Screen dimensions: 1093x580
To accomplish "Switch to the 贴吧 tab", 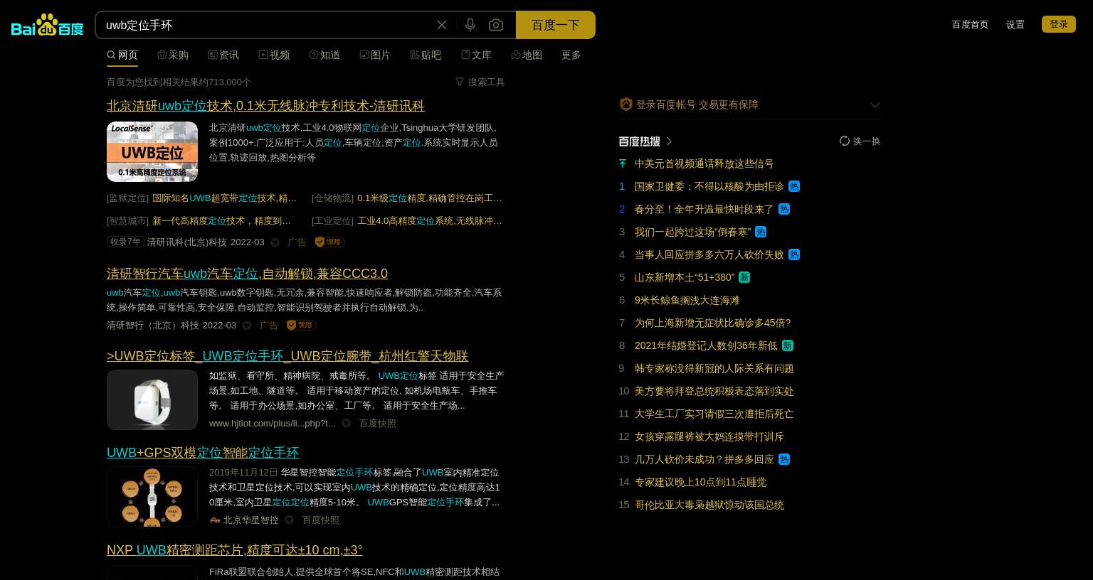I will (426, 55).
